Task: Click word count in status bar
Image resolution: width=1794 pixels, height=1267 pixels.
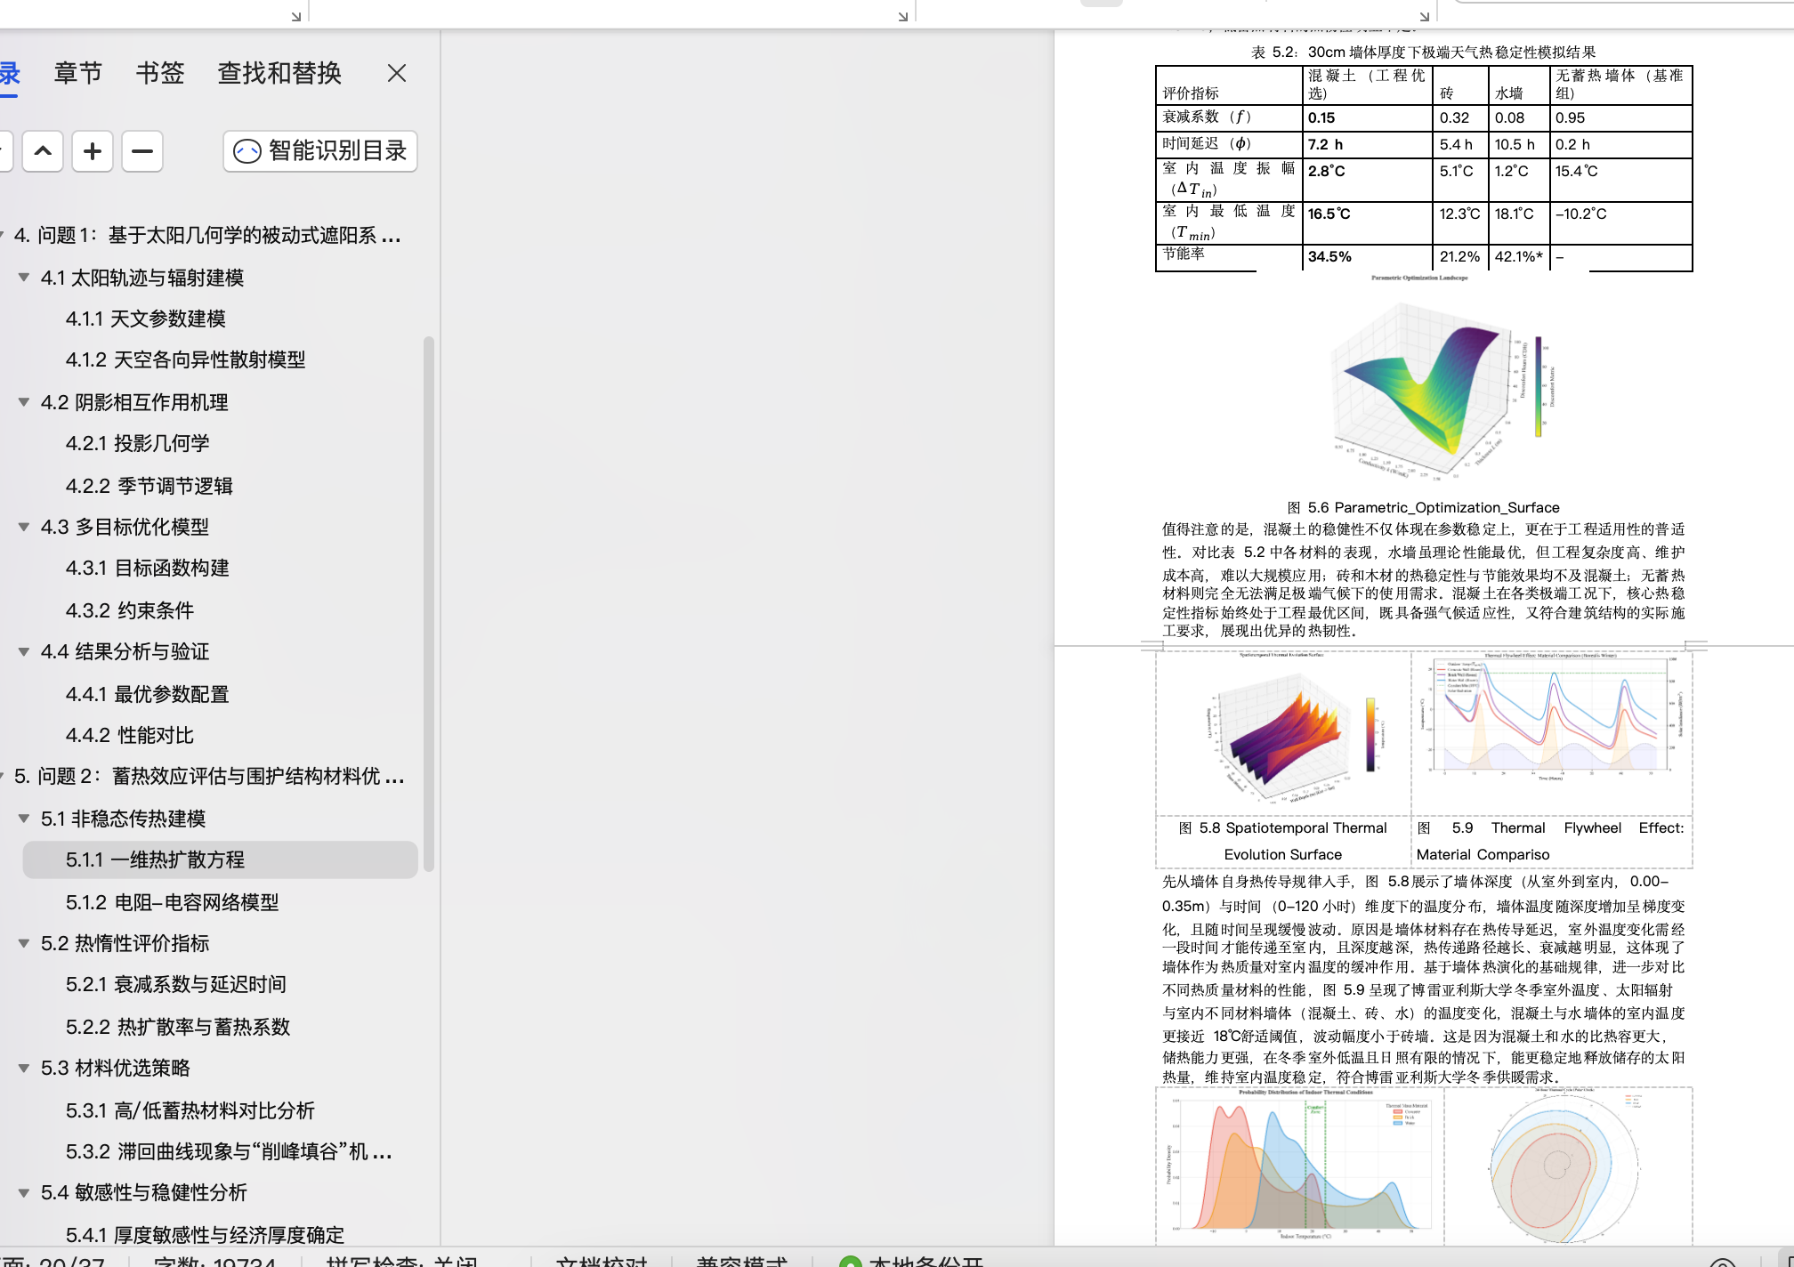Action: [214, 1260]
